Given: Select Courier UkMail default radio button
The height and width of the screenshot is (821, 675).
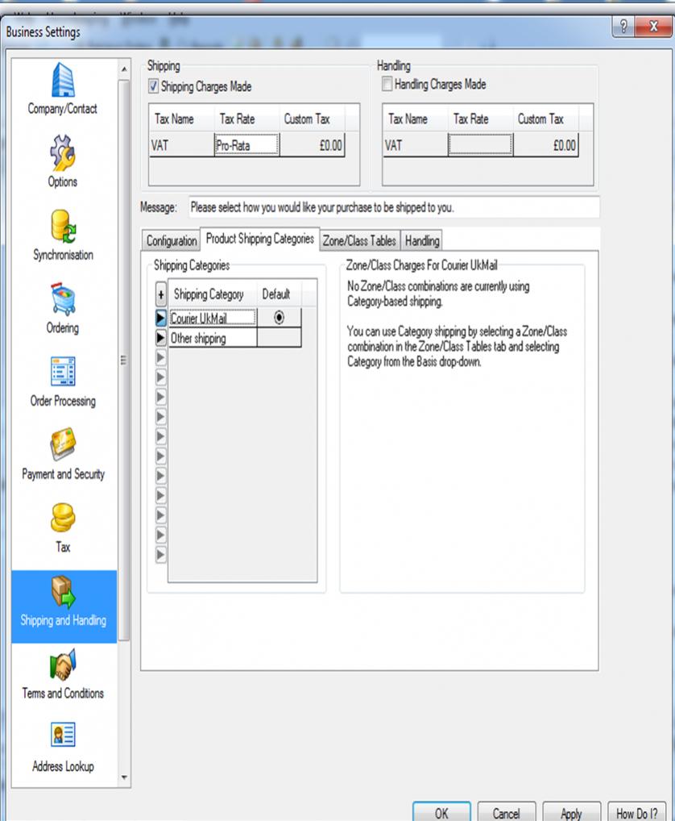Looking at the screenshot, I should pos(279,318).
